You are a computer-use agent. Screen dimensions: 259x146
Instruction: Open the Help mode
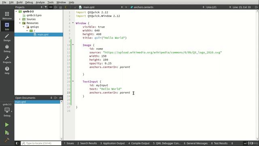[7, 70]
